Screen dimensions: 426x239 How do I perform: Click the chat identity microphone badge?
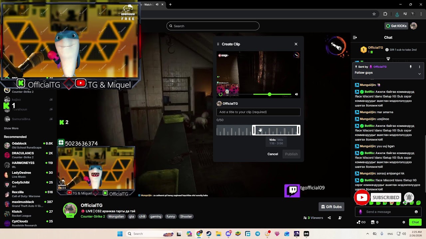click(x=360, y=212)
